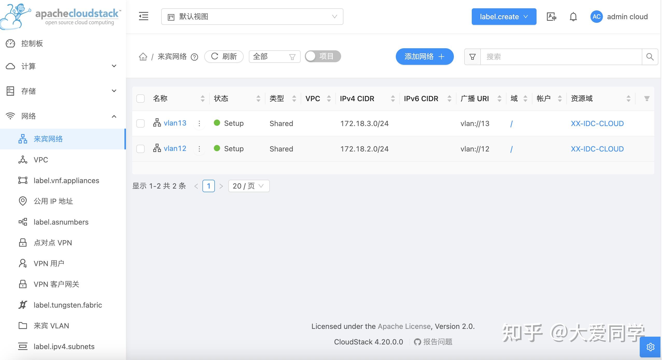The height and width of the screenshot is (360, 662).
Task: Switch to the 来宾 VLAN section
Action: point(51,326)
